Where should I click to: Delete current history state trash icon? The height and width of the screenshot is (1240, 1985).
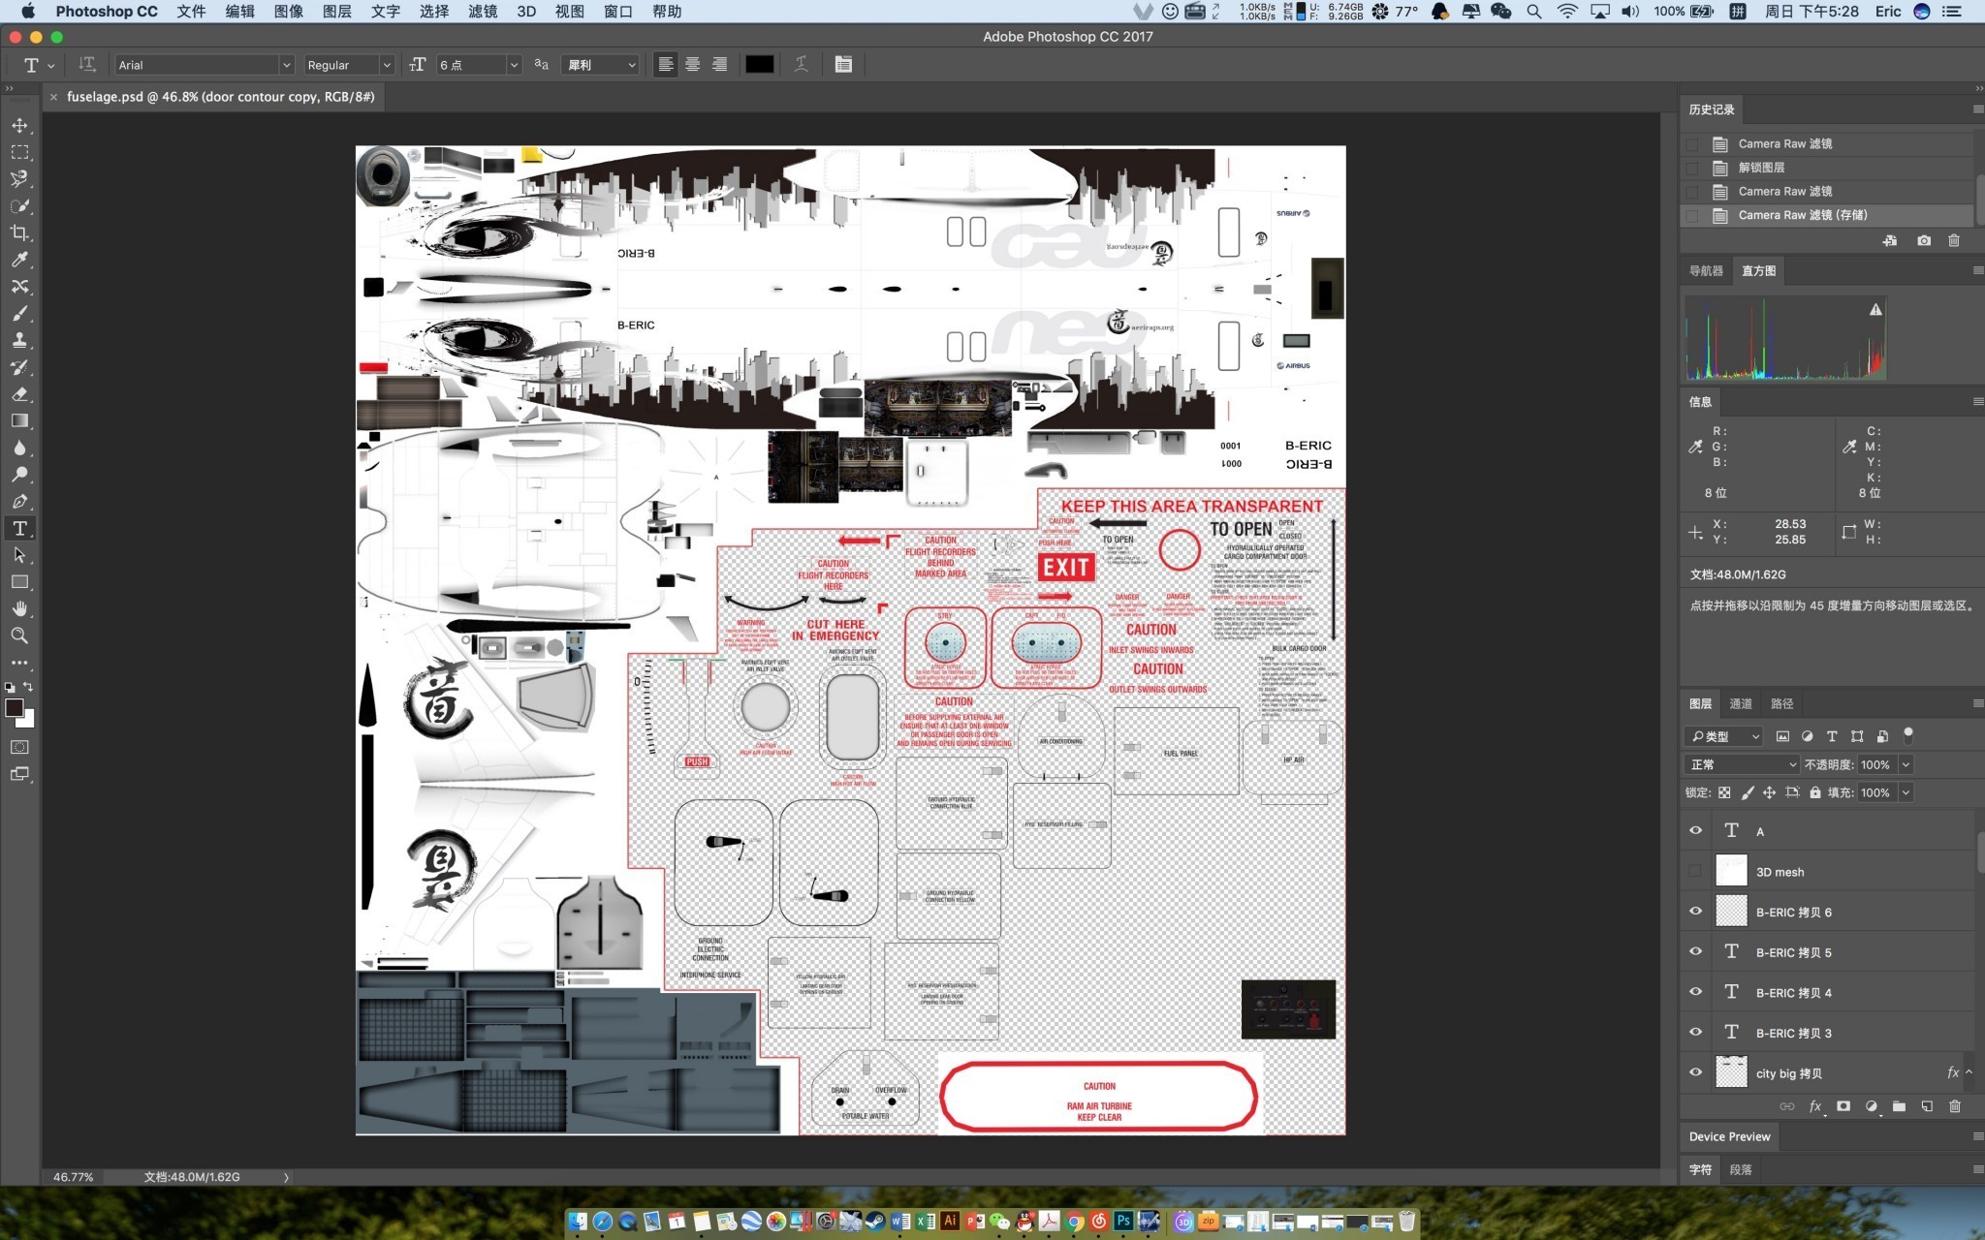1954,240
